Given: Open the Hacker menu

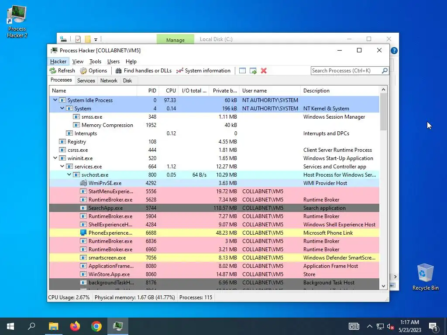Looking at the screenshot, I should (58, 62).
